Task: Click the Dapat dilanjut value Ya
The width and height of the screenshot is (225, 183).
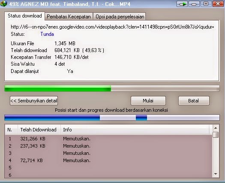Action: [70, 71]
